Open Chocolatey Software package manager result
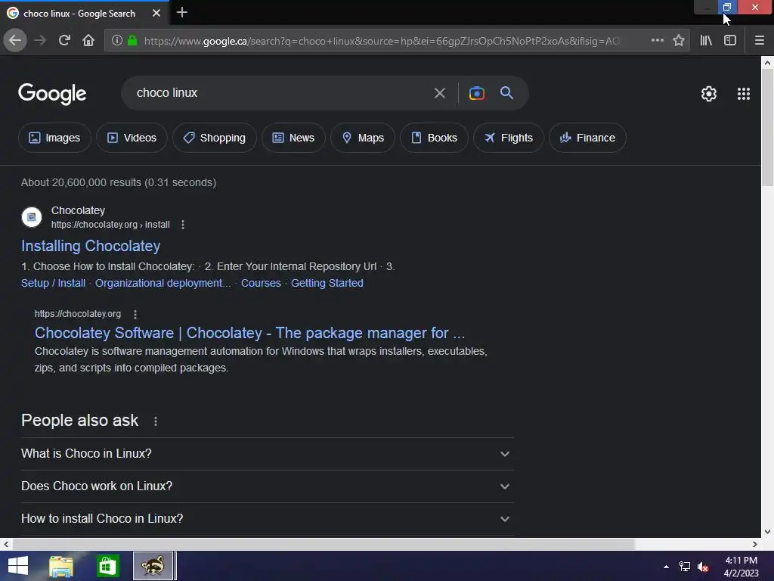774x581 pixels. tap(249, 333)
